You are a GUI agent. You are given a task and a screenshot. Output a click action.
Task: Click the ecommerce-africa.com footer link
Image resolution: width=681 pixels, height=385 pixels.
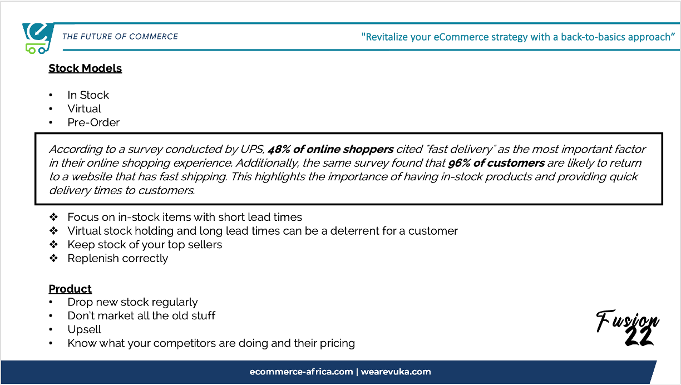(x=301, y=372)
